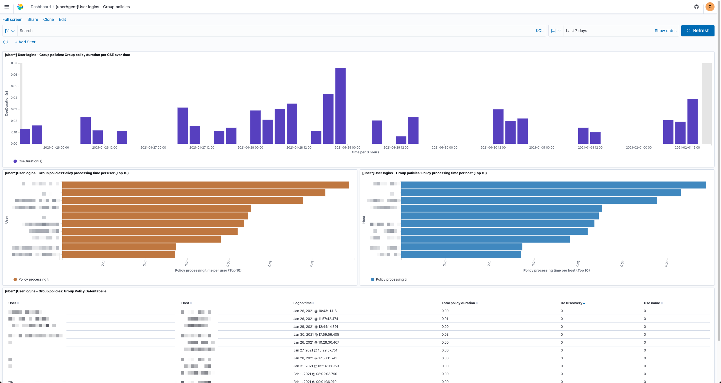The width and height of the screenshot is (721, 383).
Task: Click the user avatar C icon
Action: pyautogui.click(x=710, y=7)
